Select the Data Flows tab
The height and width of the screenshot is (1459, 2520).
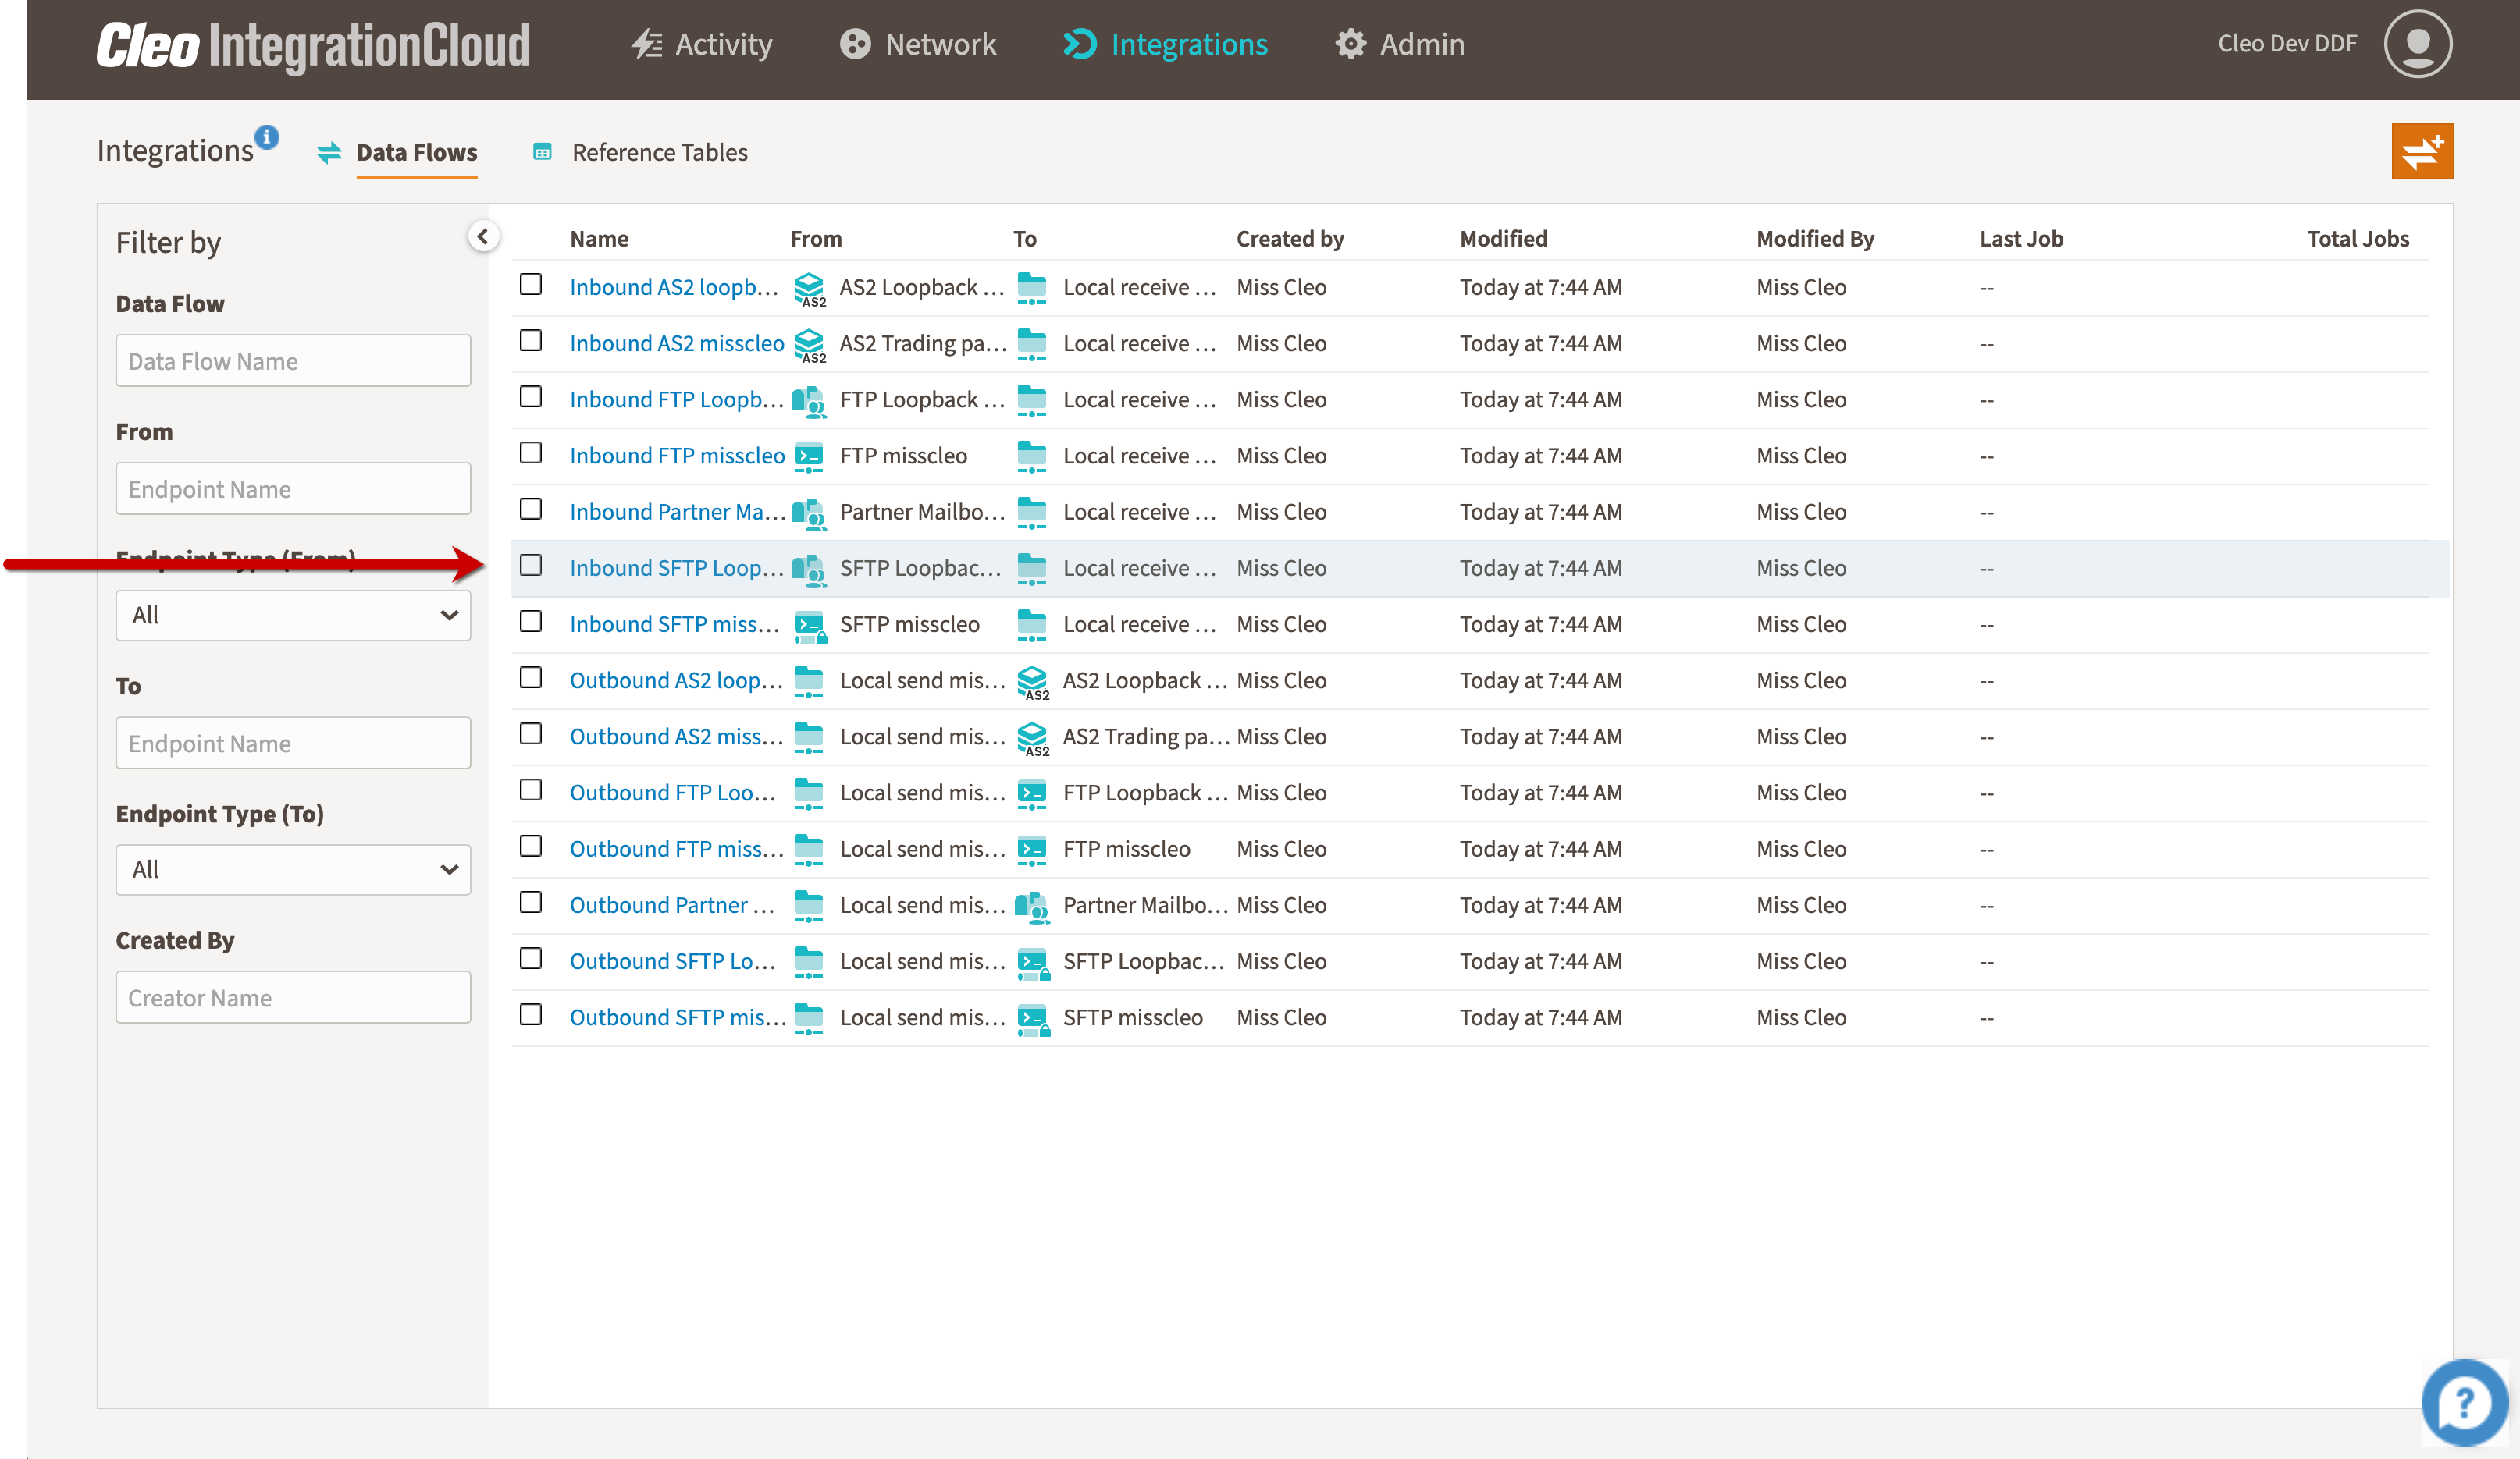[x=416, y=152]
